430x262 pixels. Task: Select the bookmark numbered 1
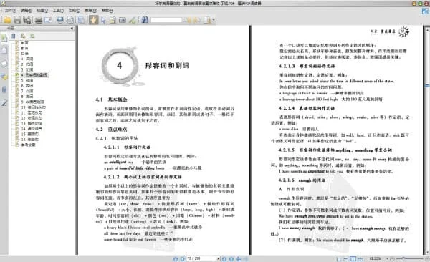click(x=27, y=59)
